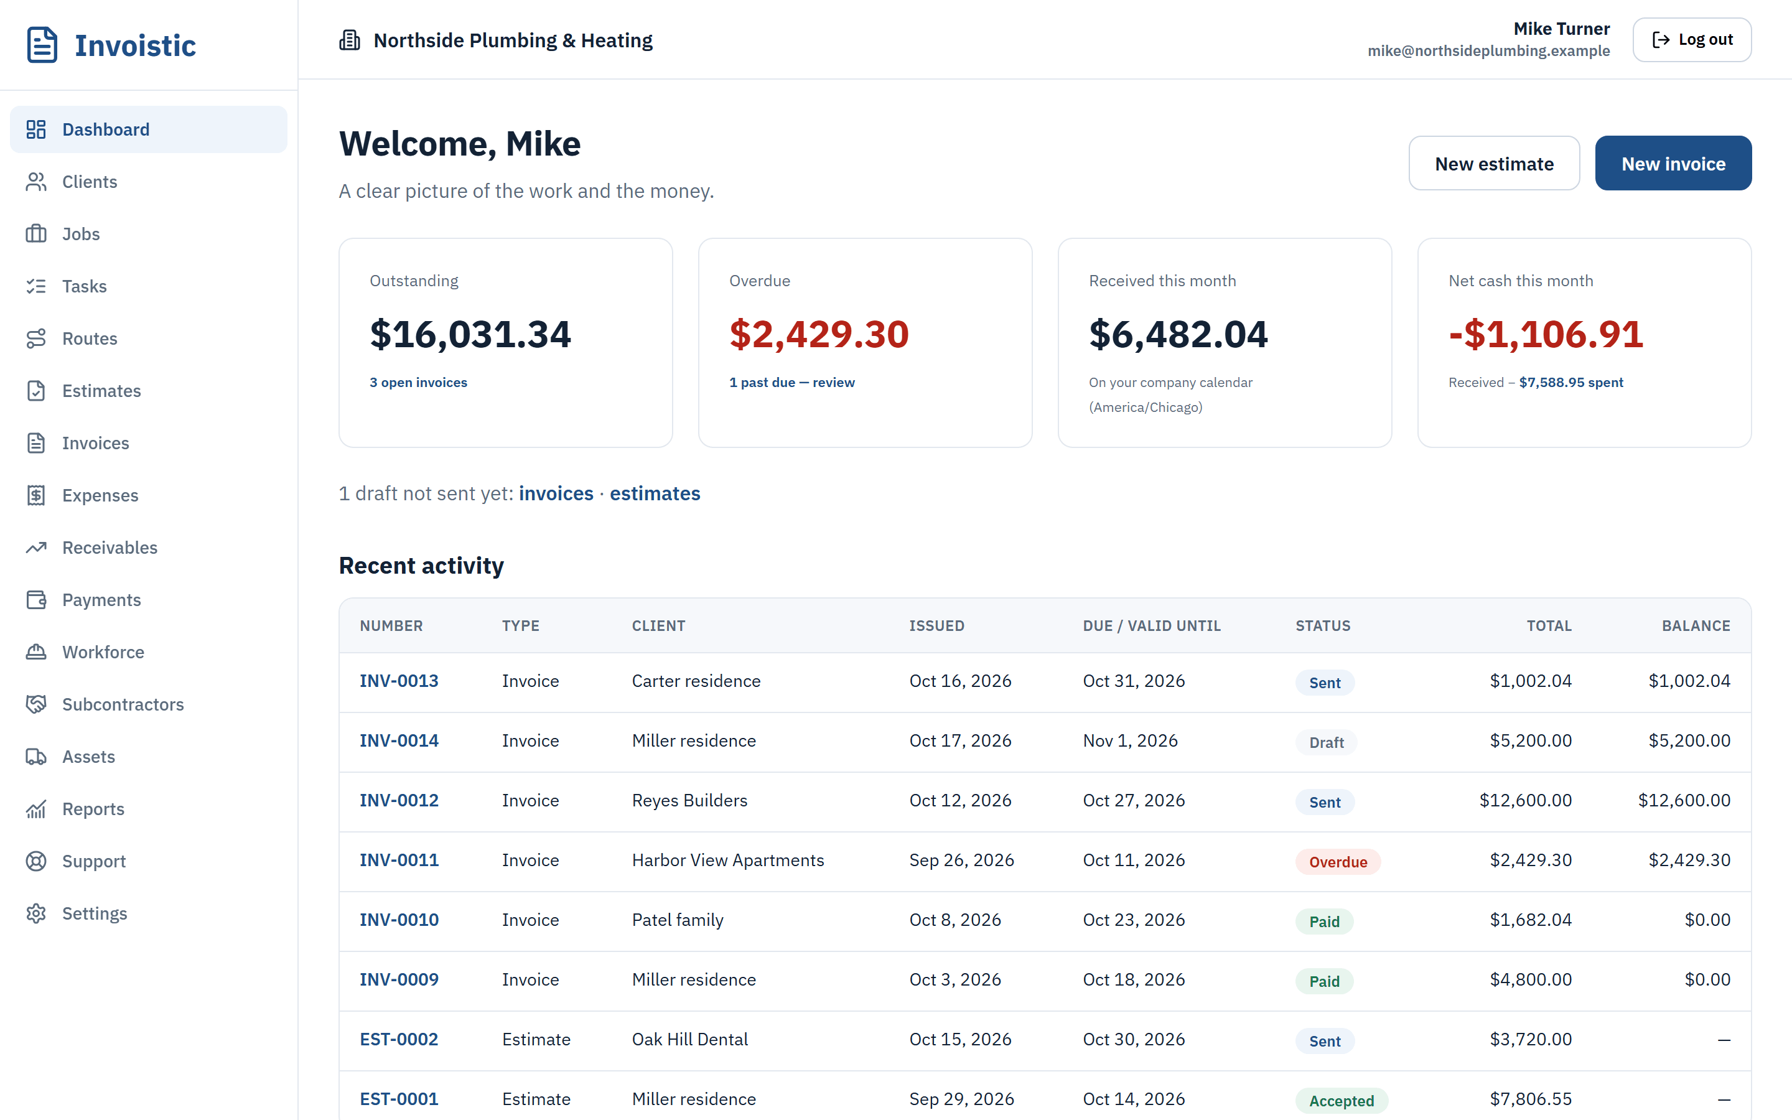Image resolution: width=1792 pixels, height=1120 pixels.
Task: Open the 3 open invoices link
Action: coord(418,382)
